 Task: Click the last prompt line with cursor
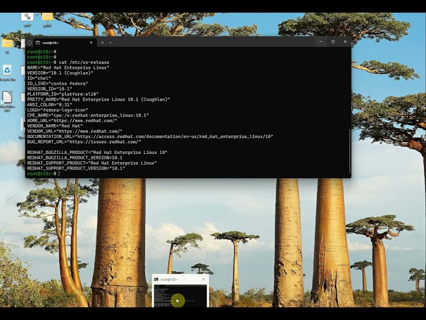[x=43, y=173]
